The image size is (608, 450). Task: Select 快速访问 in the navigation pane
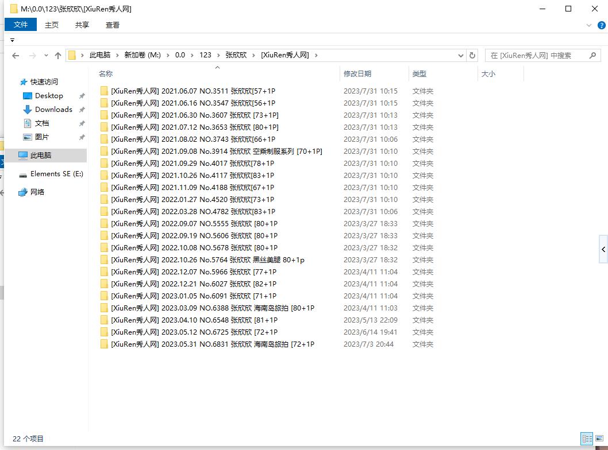pos(44,82)
